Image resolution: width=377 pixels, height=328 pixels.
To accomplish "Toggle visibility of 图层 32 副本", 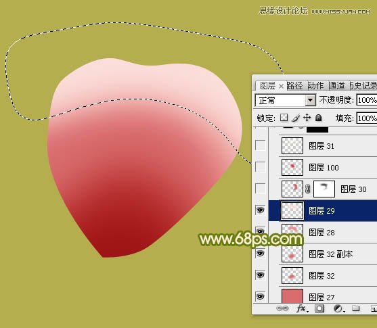I will 260,254.
